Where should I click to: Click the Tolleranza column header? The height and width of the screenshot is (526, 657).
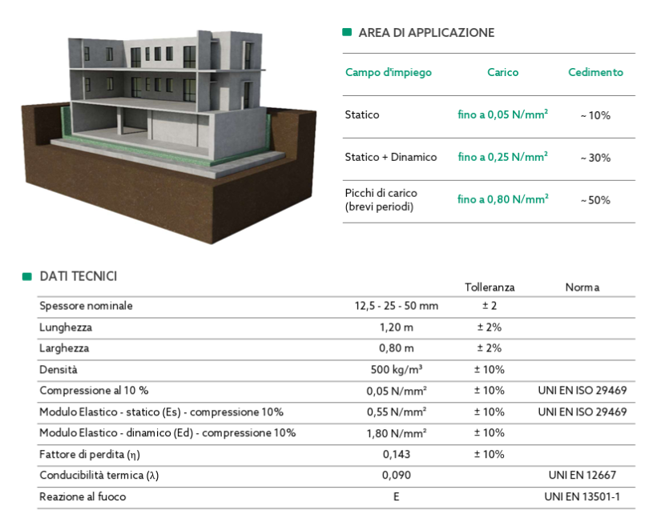click(x=490, y=287)
